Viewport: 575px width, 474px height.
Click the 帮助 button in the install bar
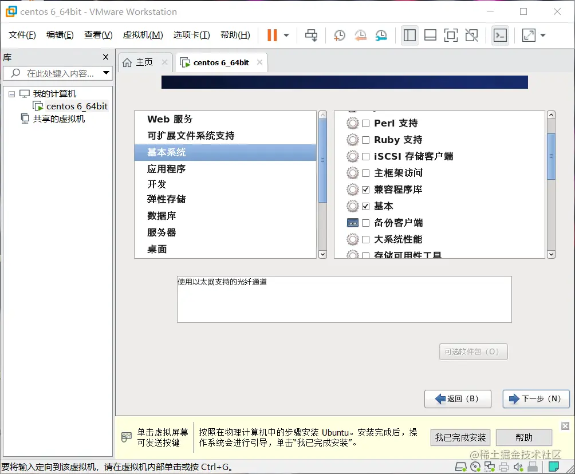click(523, 438)
